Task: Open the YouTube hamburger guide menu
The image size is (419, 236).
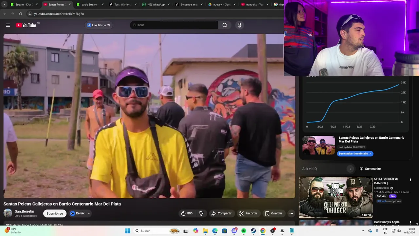Action: pyautogui.click(x=8, y=25)
